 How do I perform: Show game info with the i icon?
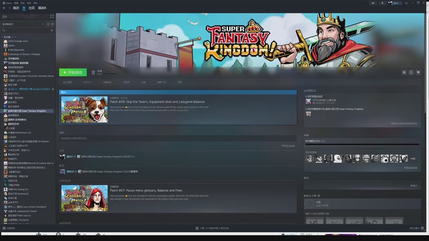pos(411,72)
